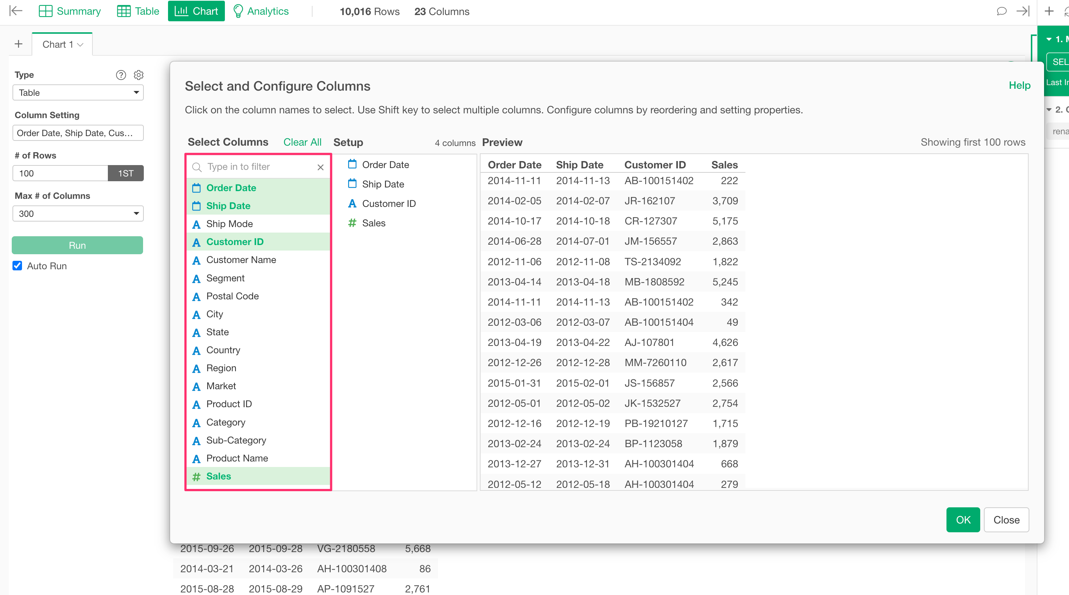Add a new chart with the plus icon

18,44
